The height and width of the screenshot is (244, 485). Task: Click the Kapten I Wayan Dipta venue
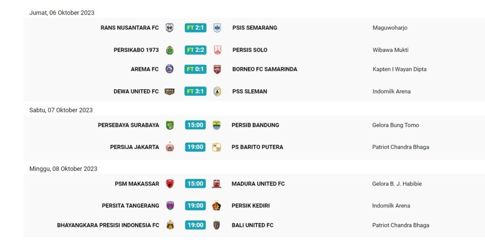coord(399,69)
